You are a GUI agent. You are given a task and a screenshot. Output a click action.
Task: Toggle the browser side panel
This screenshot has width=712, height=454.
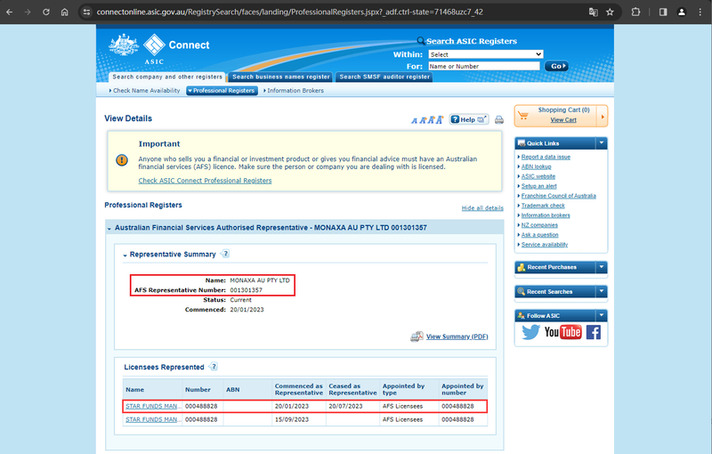pos(663,12)
